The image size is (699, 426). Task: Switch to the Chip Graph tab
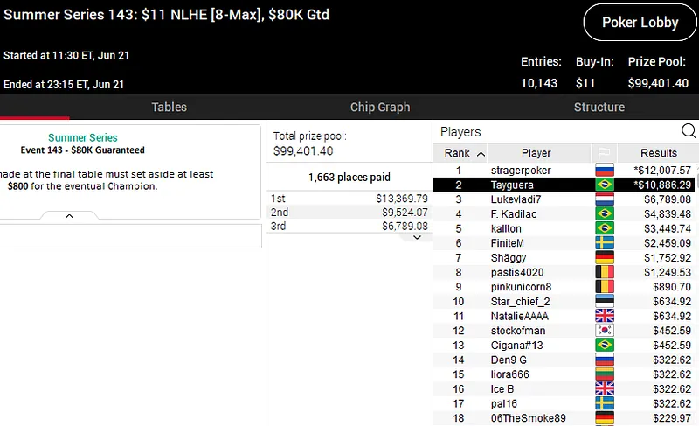pyautogui.click(x=379, y=108)
